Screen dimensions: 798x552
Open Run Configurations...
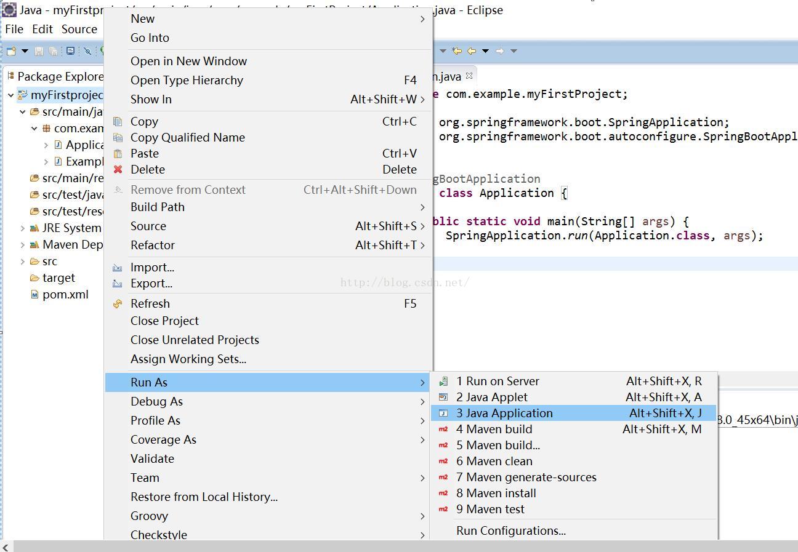574,530
